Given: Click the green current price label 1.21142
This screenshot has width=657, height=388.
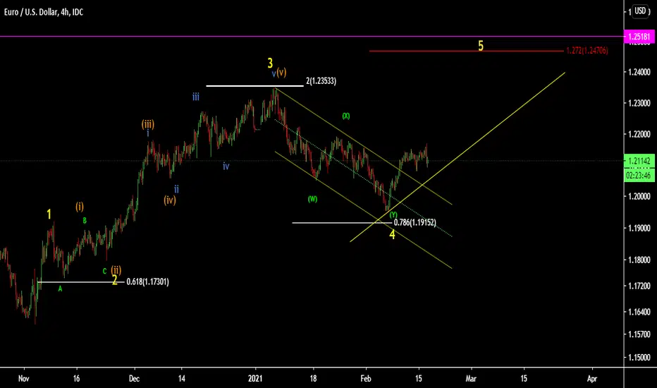Looking at the screenshot, I should [x=639, y=161].
